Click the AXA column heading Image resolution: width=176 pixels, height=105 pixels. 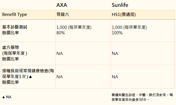(62, 5)
